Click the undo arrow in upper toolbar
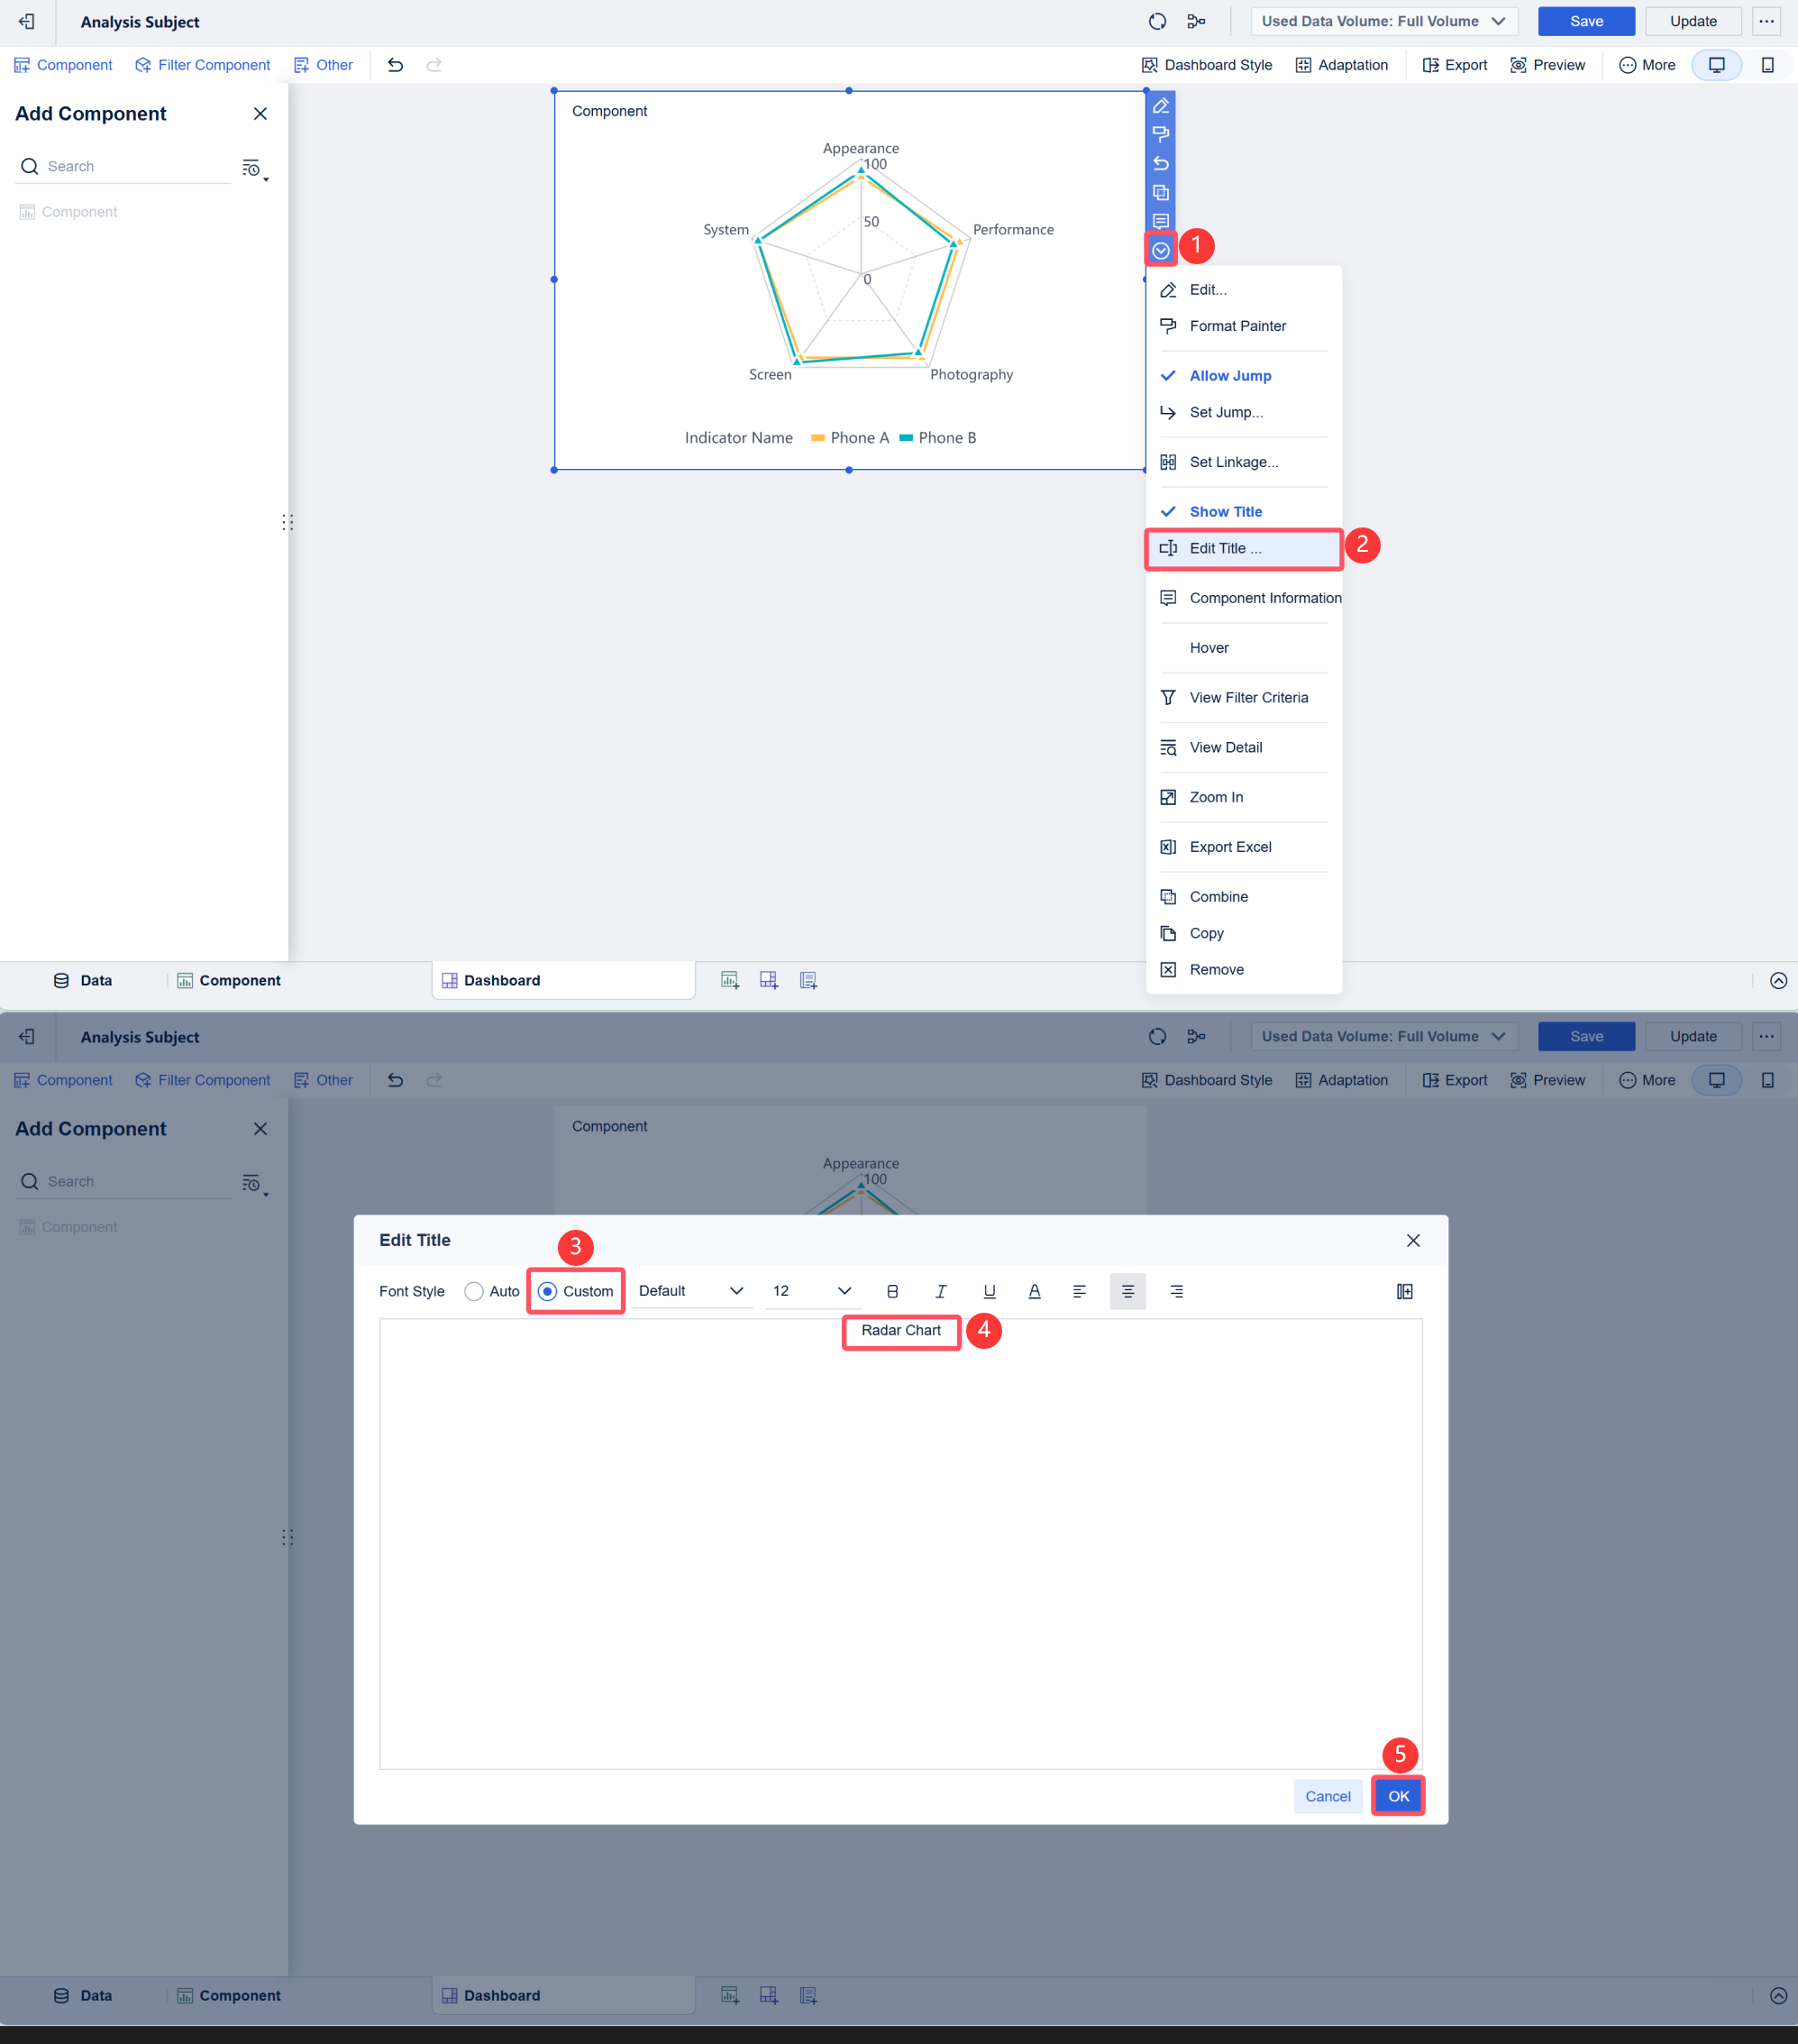This screenshot has width=1798, height=2044. [396, 65]
